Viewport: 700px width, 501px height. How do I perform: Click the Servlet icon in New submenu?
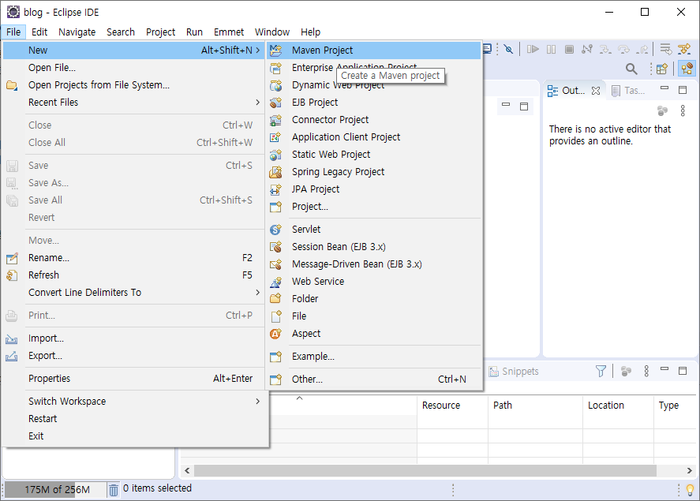276,230
